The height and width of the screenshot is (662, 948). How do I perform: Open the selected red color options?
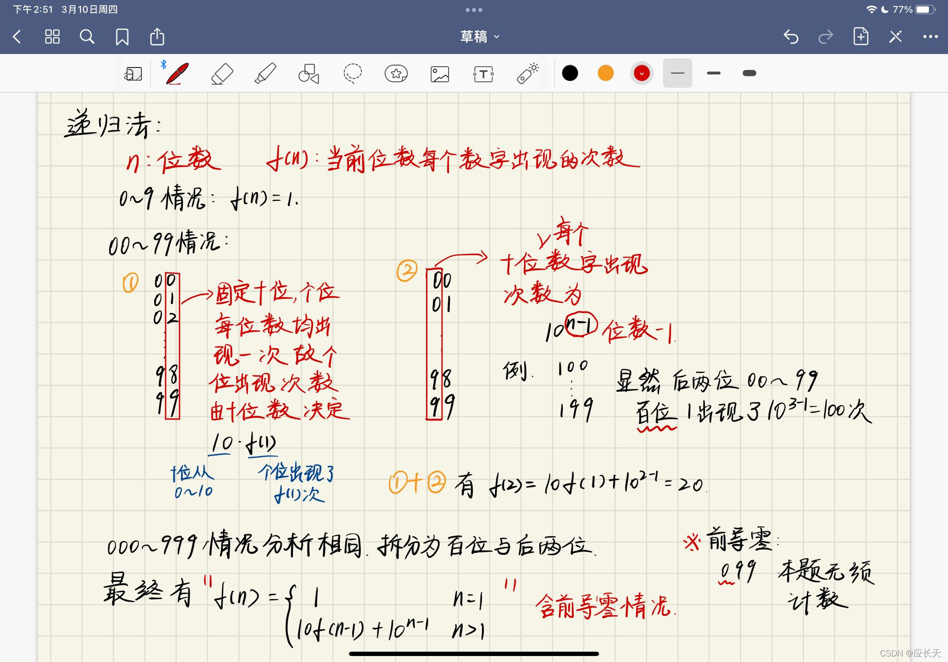click(642, 73)
